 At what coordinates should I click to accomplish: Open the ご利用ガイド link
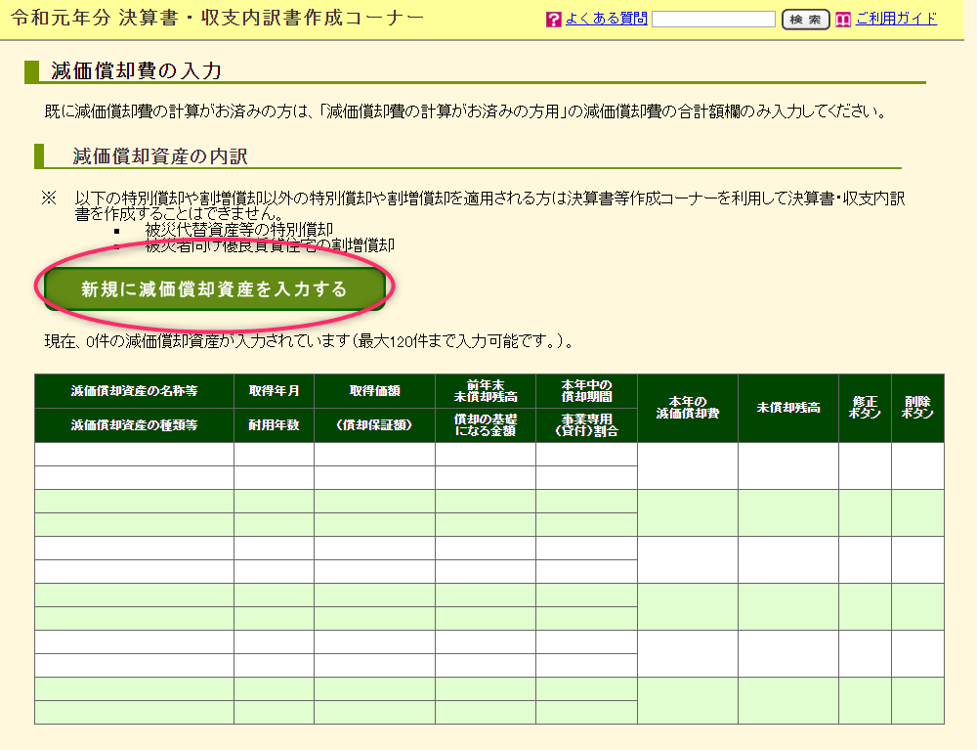click(896, 19)
